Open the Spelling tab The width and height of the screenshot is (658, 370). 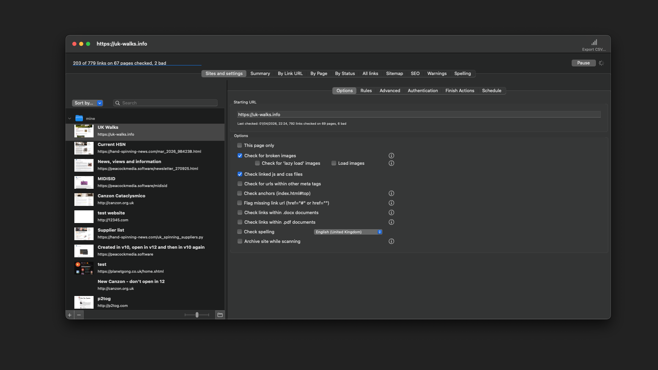(462, 73)
